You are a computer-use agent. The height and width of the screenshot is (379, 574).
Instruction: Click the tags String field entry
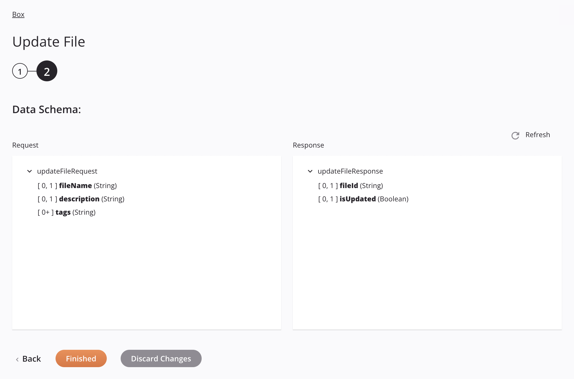click(x=67, y=212)
